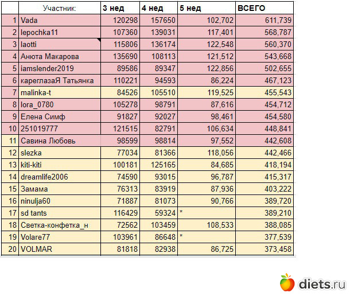
Task: Click the lepochka11 name cell
Action: pos(59,32)
